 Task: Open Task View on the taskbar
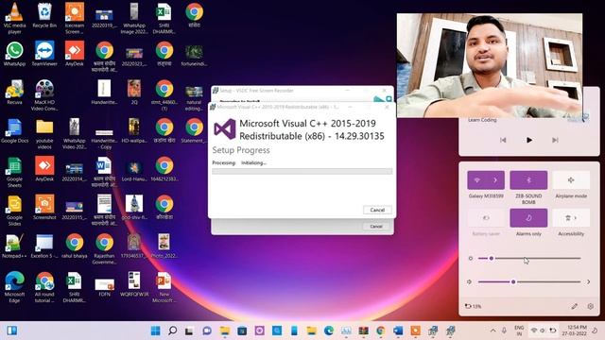coord(189,331)
